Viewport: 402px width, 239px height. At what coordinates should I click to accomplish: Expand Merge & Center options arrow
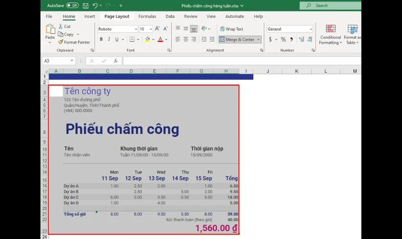tap(258, 40)
